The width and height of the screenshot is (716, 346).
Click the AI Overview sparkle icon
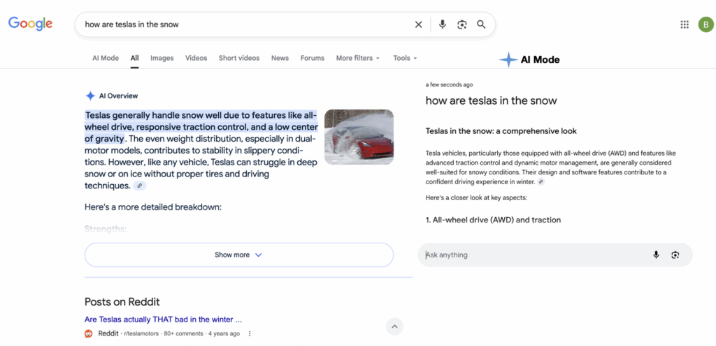click(90, 96)
